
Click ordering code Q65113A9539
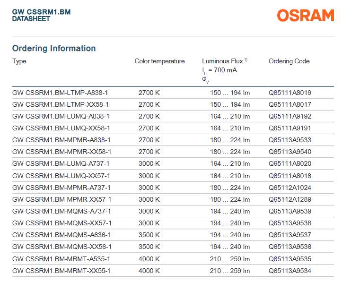click(x=290, y=211)
